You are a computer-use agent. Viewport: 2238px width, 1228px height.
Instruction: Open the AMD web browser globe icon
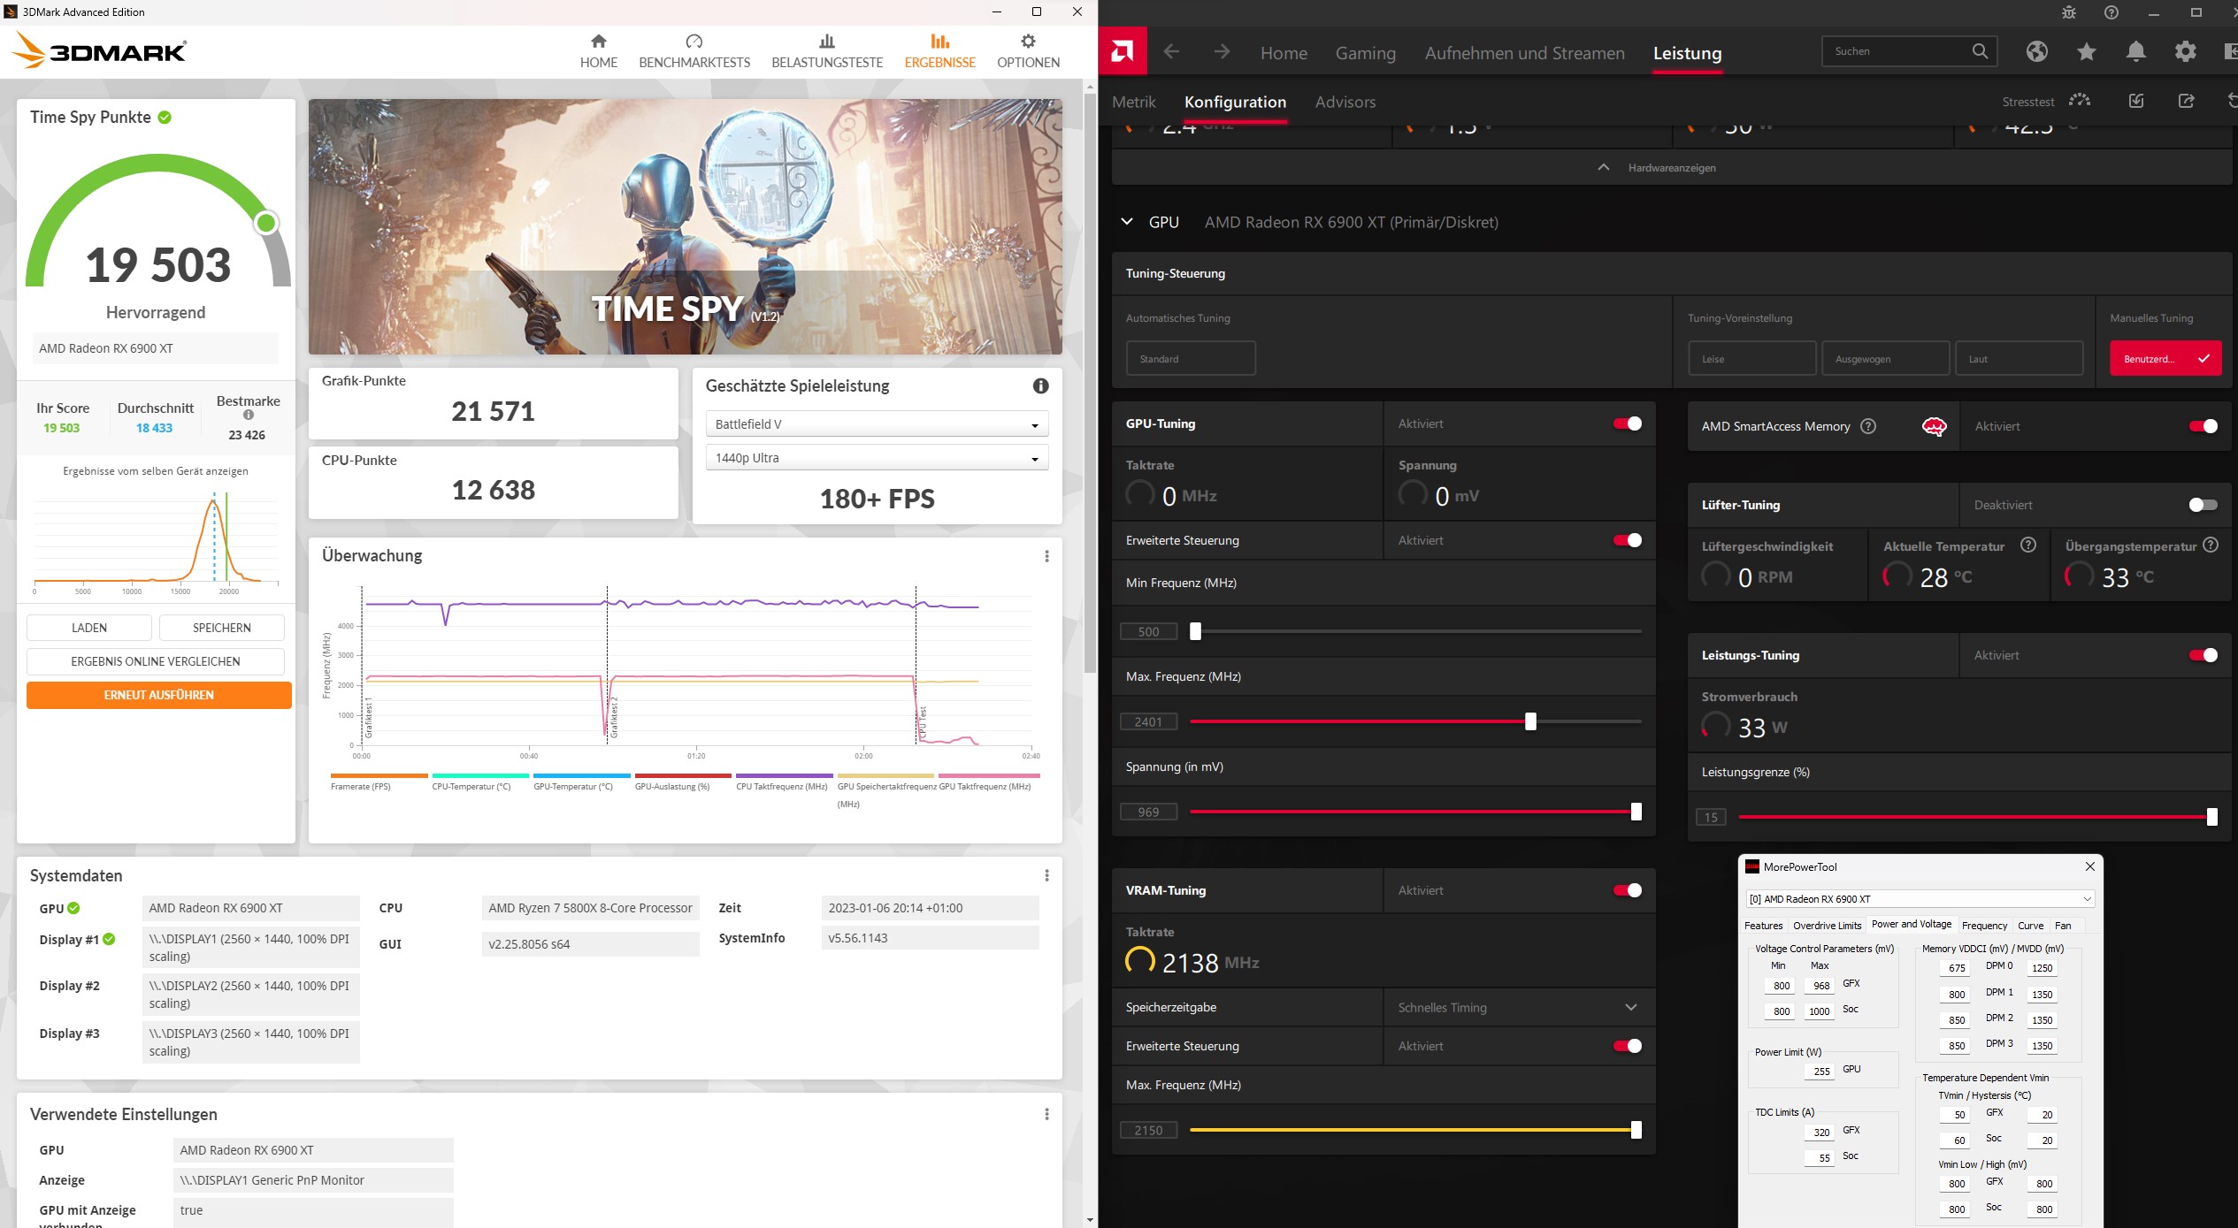coord(2036,51)
